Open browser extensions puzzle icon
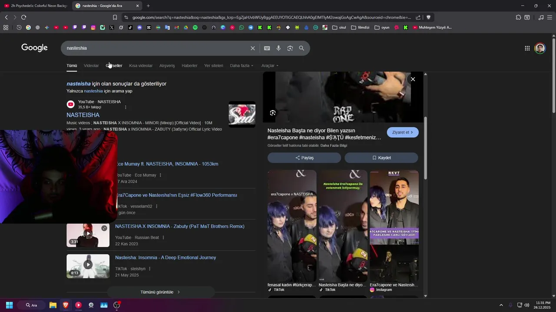Screen dimensions: 556x312 coord(518,17)
